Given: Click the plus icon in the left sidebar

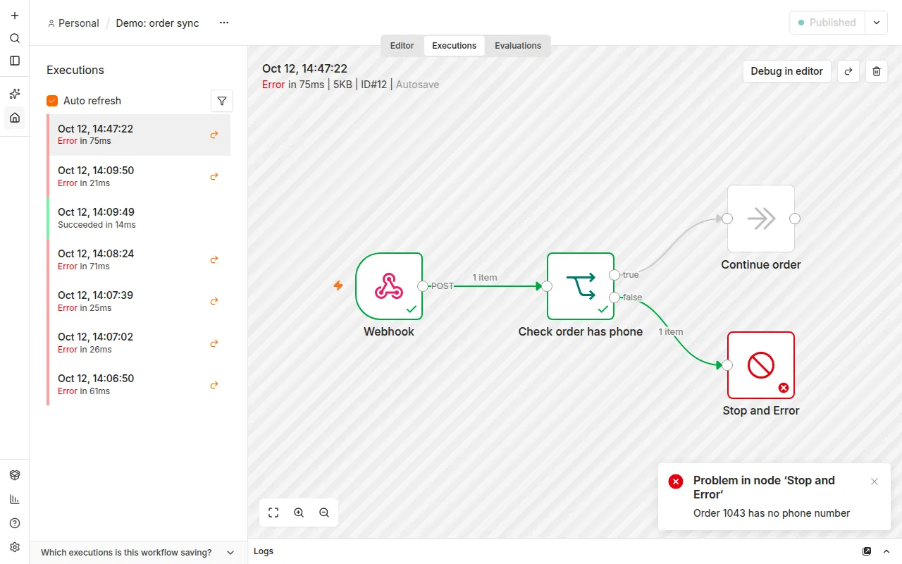Looking at the screenshot, I should click(15, 16).
